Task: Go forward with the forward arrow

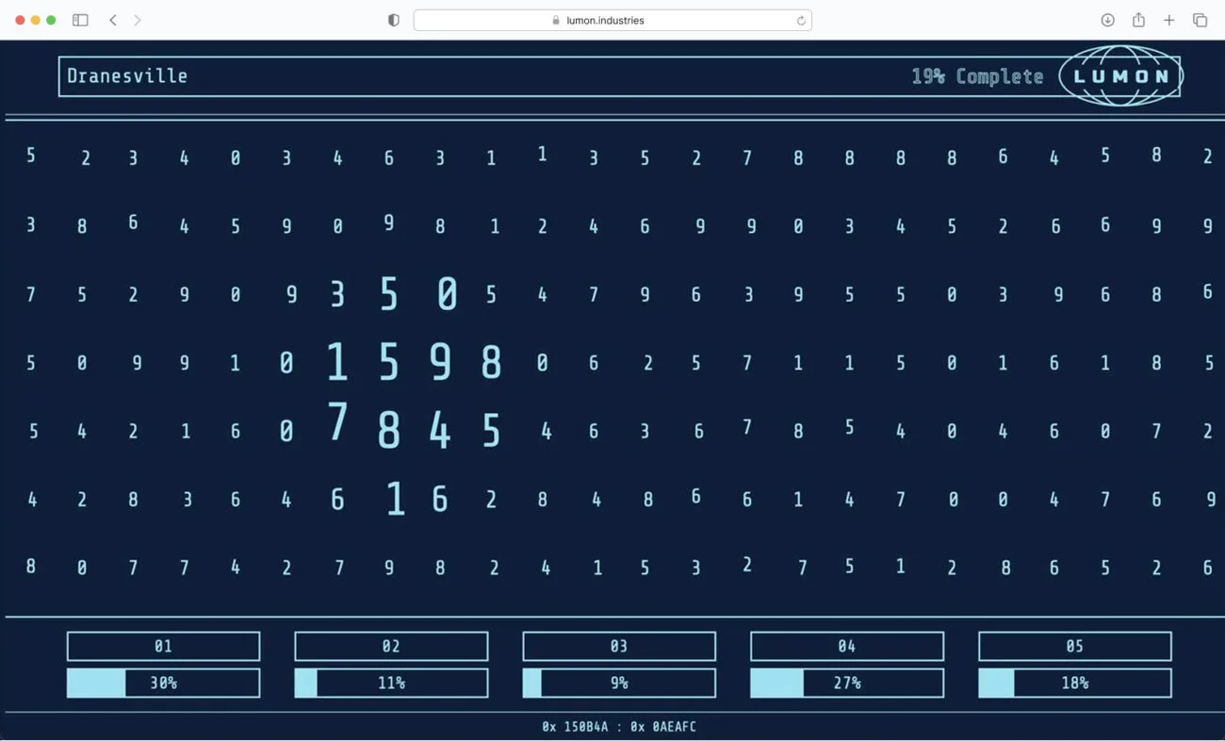Action: coord(138,20)
